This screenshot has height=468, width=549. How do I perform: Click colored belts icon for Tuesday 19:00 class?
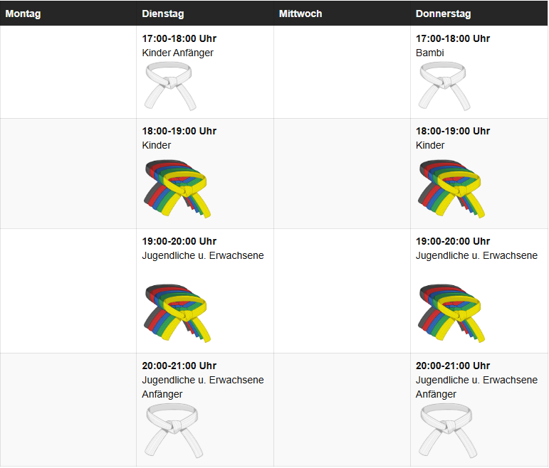point(177,312)
